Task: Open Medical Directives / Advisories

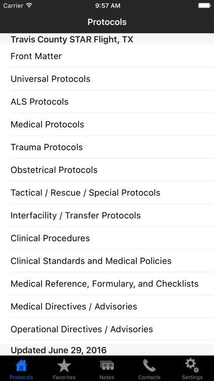Action: click(107, 307)
